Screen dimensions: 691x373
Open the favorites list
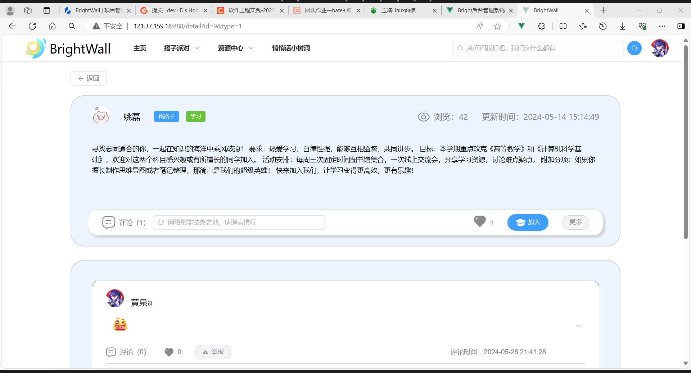(x=583, y=26)
